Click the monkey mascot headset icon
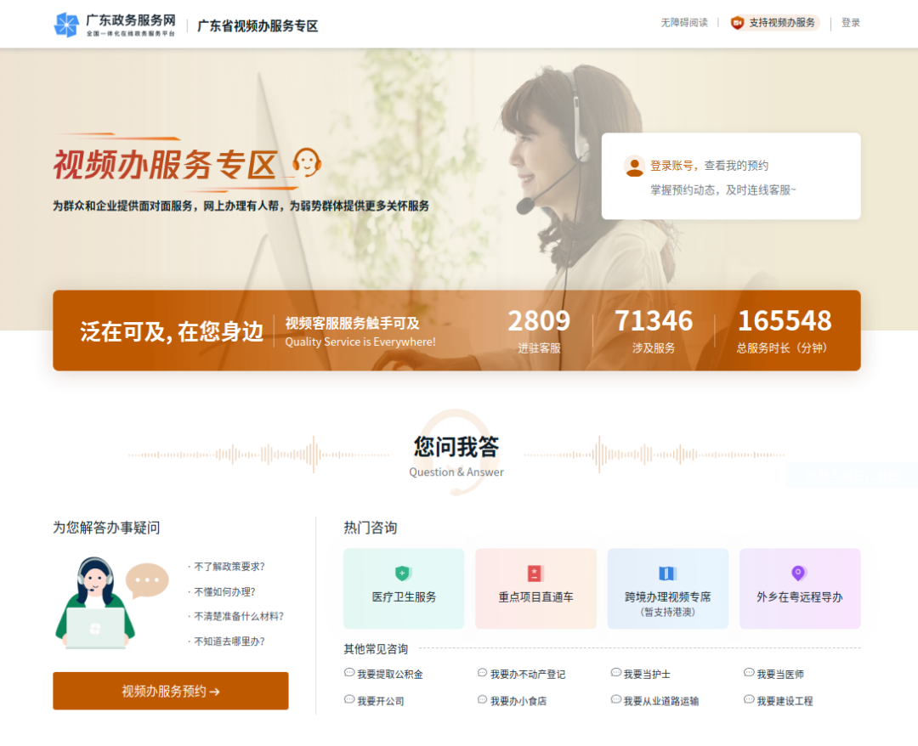 [306, 161]
